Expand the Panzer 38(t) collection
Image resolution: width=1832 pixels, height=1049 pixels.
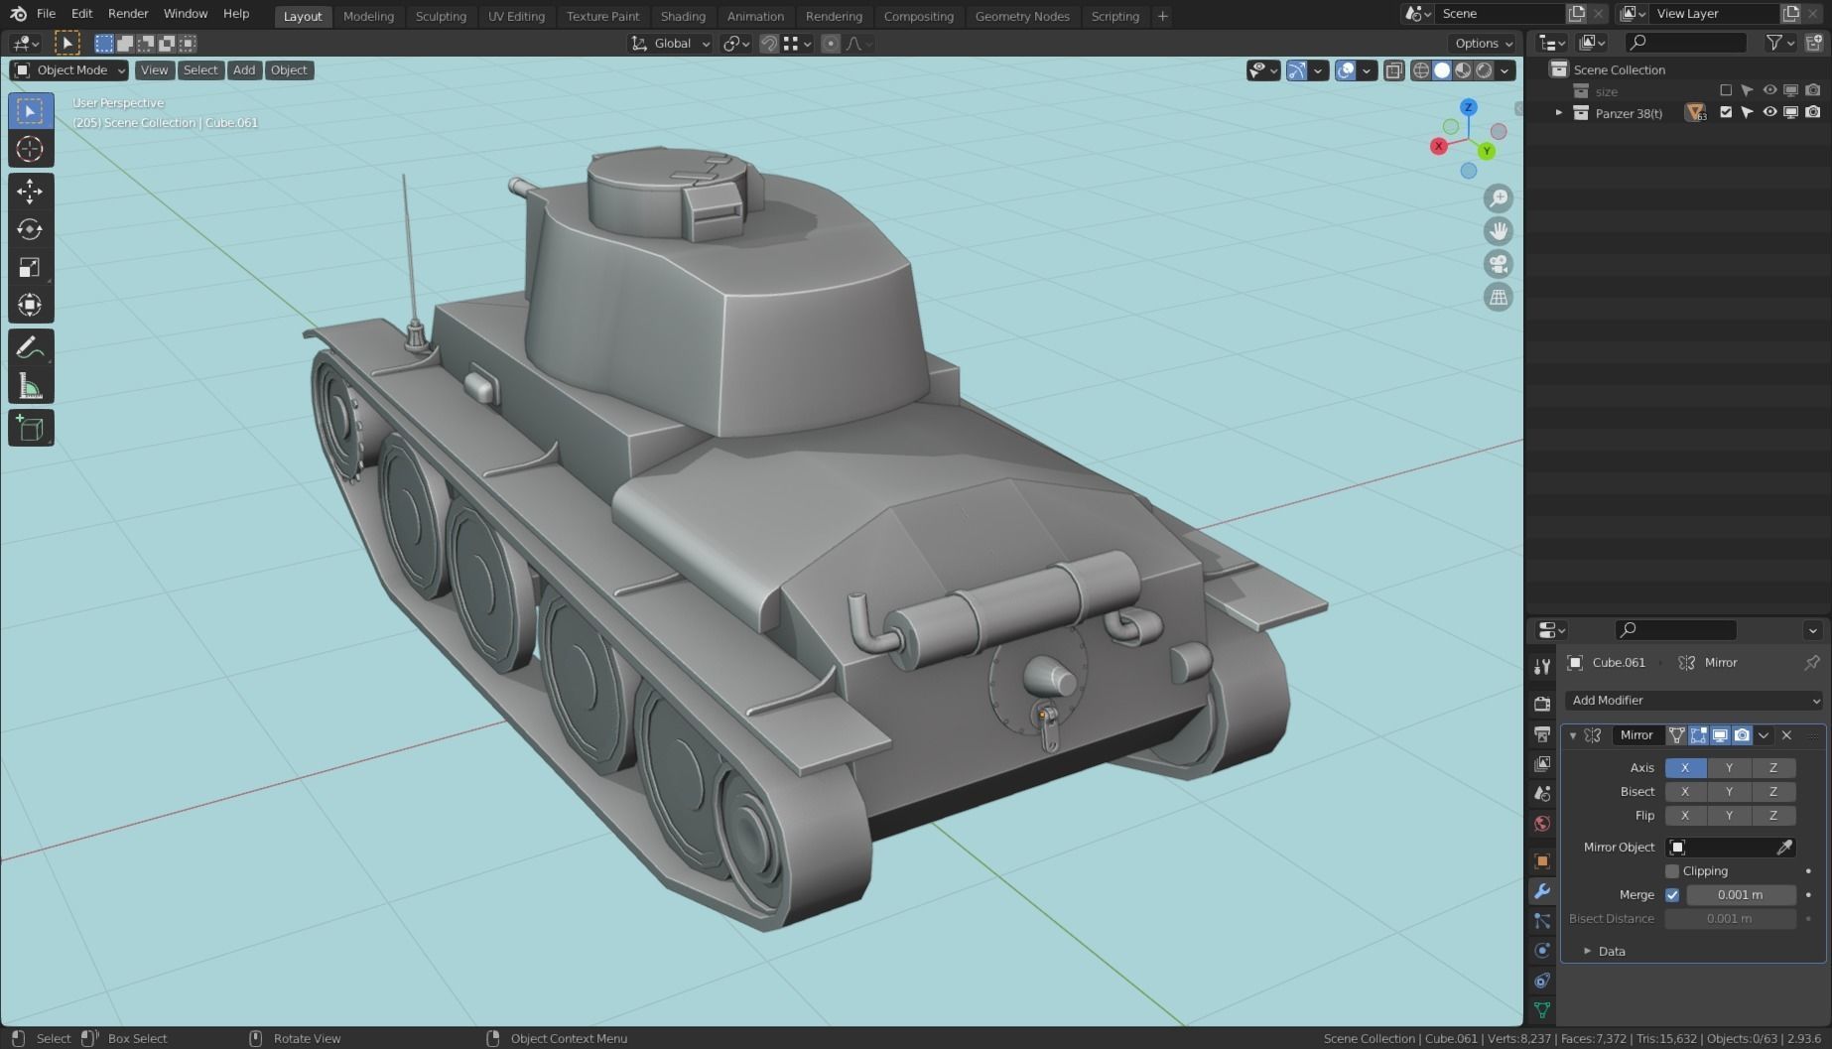click(x=1558, y=112)
